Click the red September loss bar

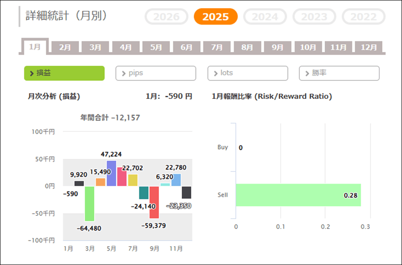point(154,202)
